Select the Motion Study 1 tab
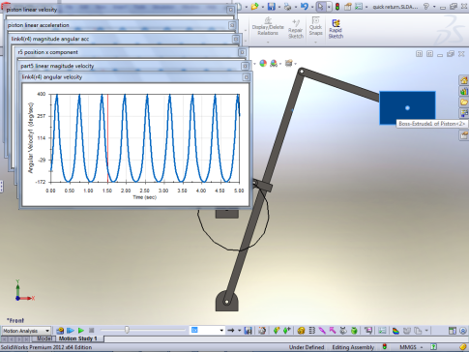469x352 pixels. 78,338
